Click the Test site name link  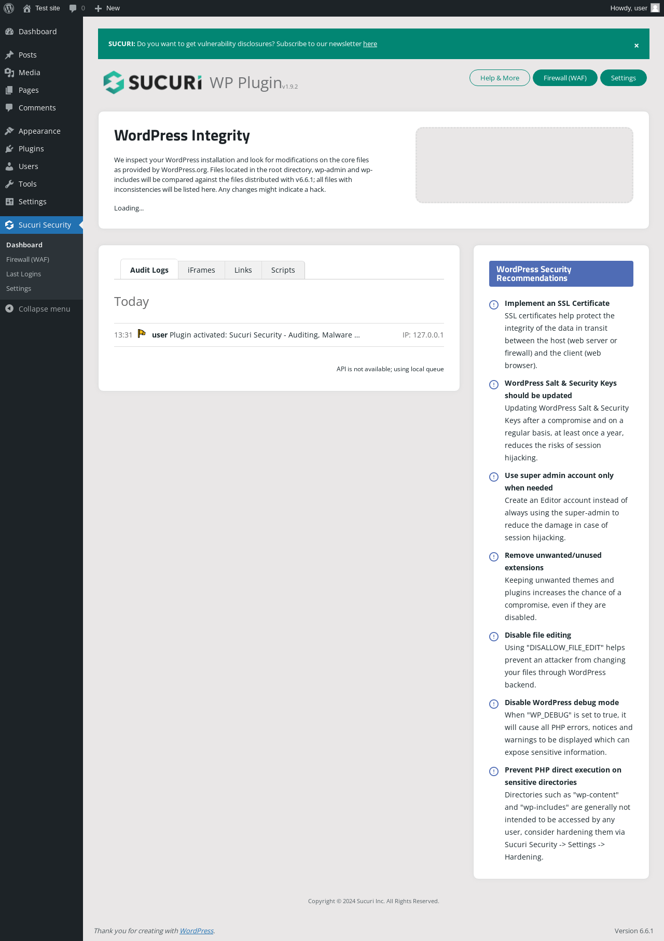[x=48, y=8]
